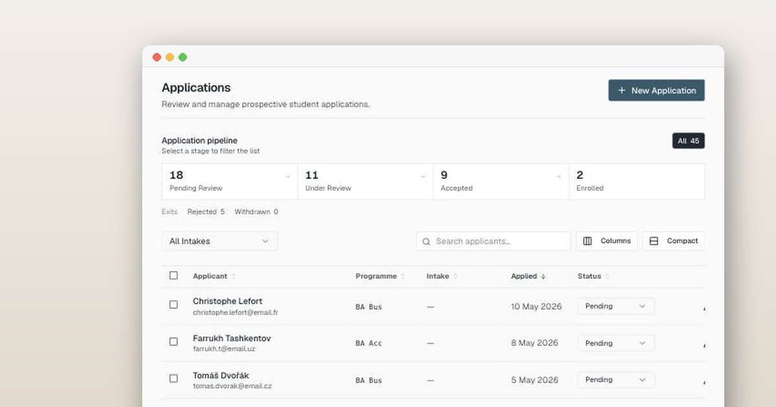
Task: Click the yellow minimize window button
Action: pos(169,57)
